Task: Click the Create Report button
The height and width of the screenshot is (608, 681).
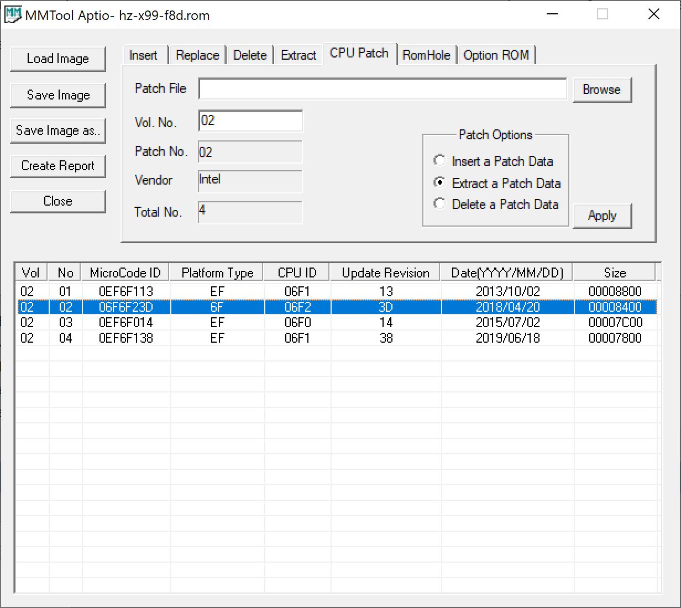Action: [58, 166]
